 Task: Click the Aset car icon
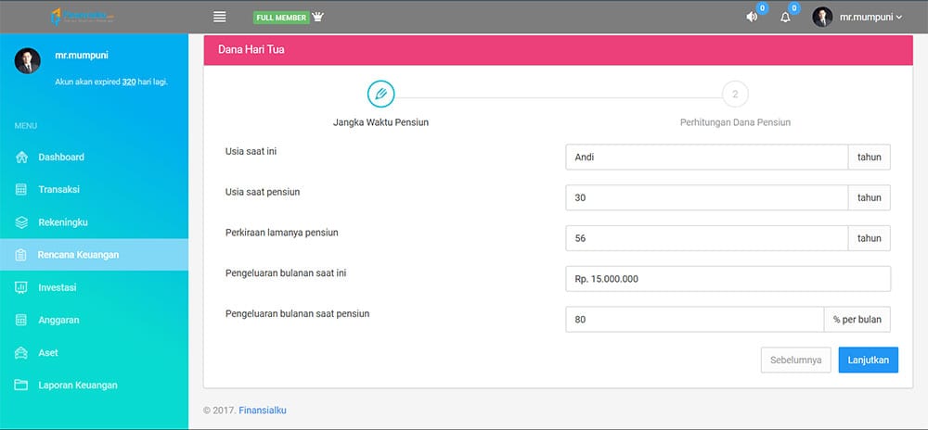[21, 353]
